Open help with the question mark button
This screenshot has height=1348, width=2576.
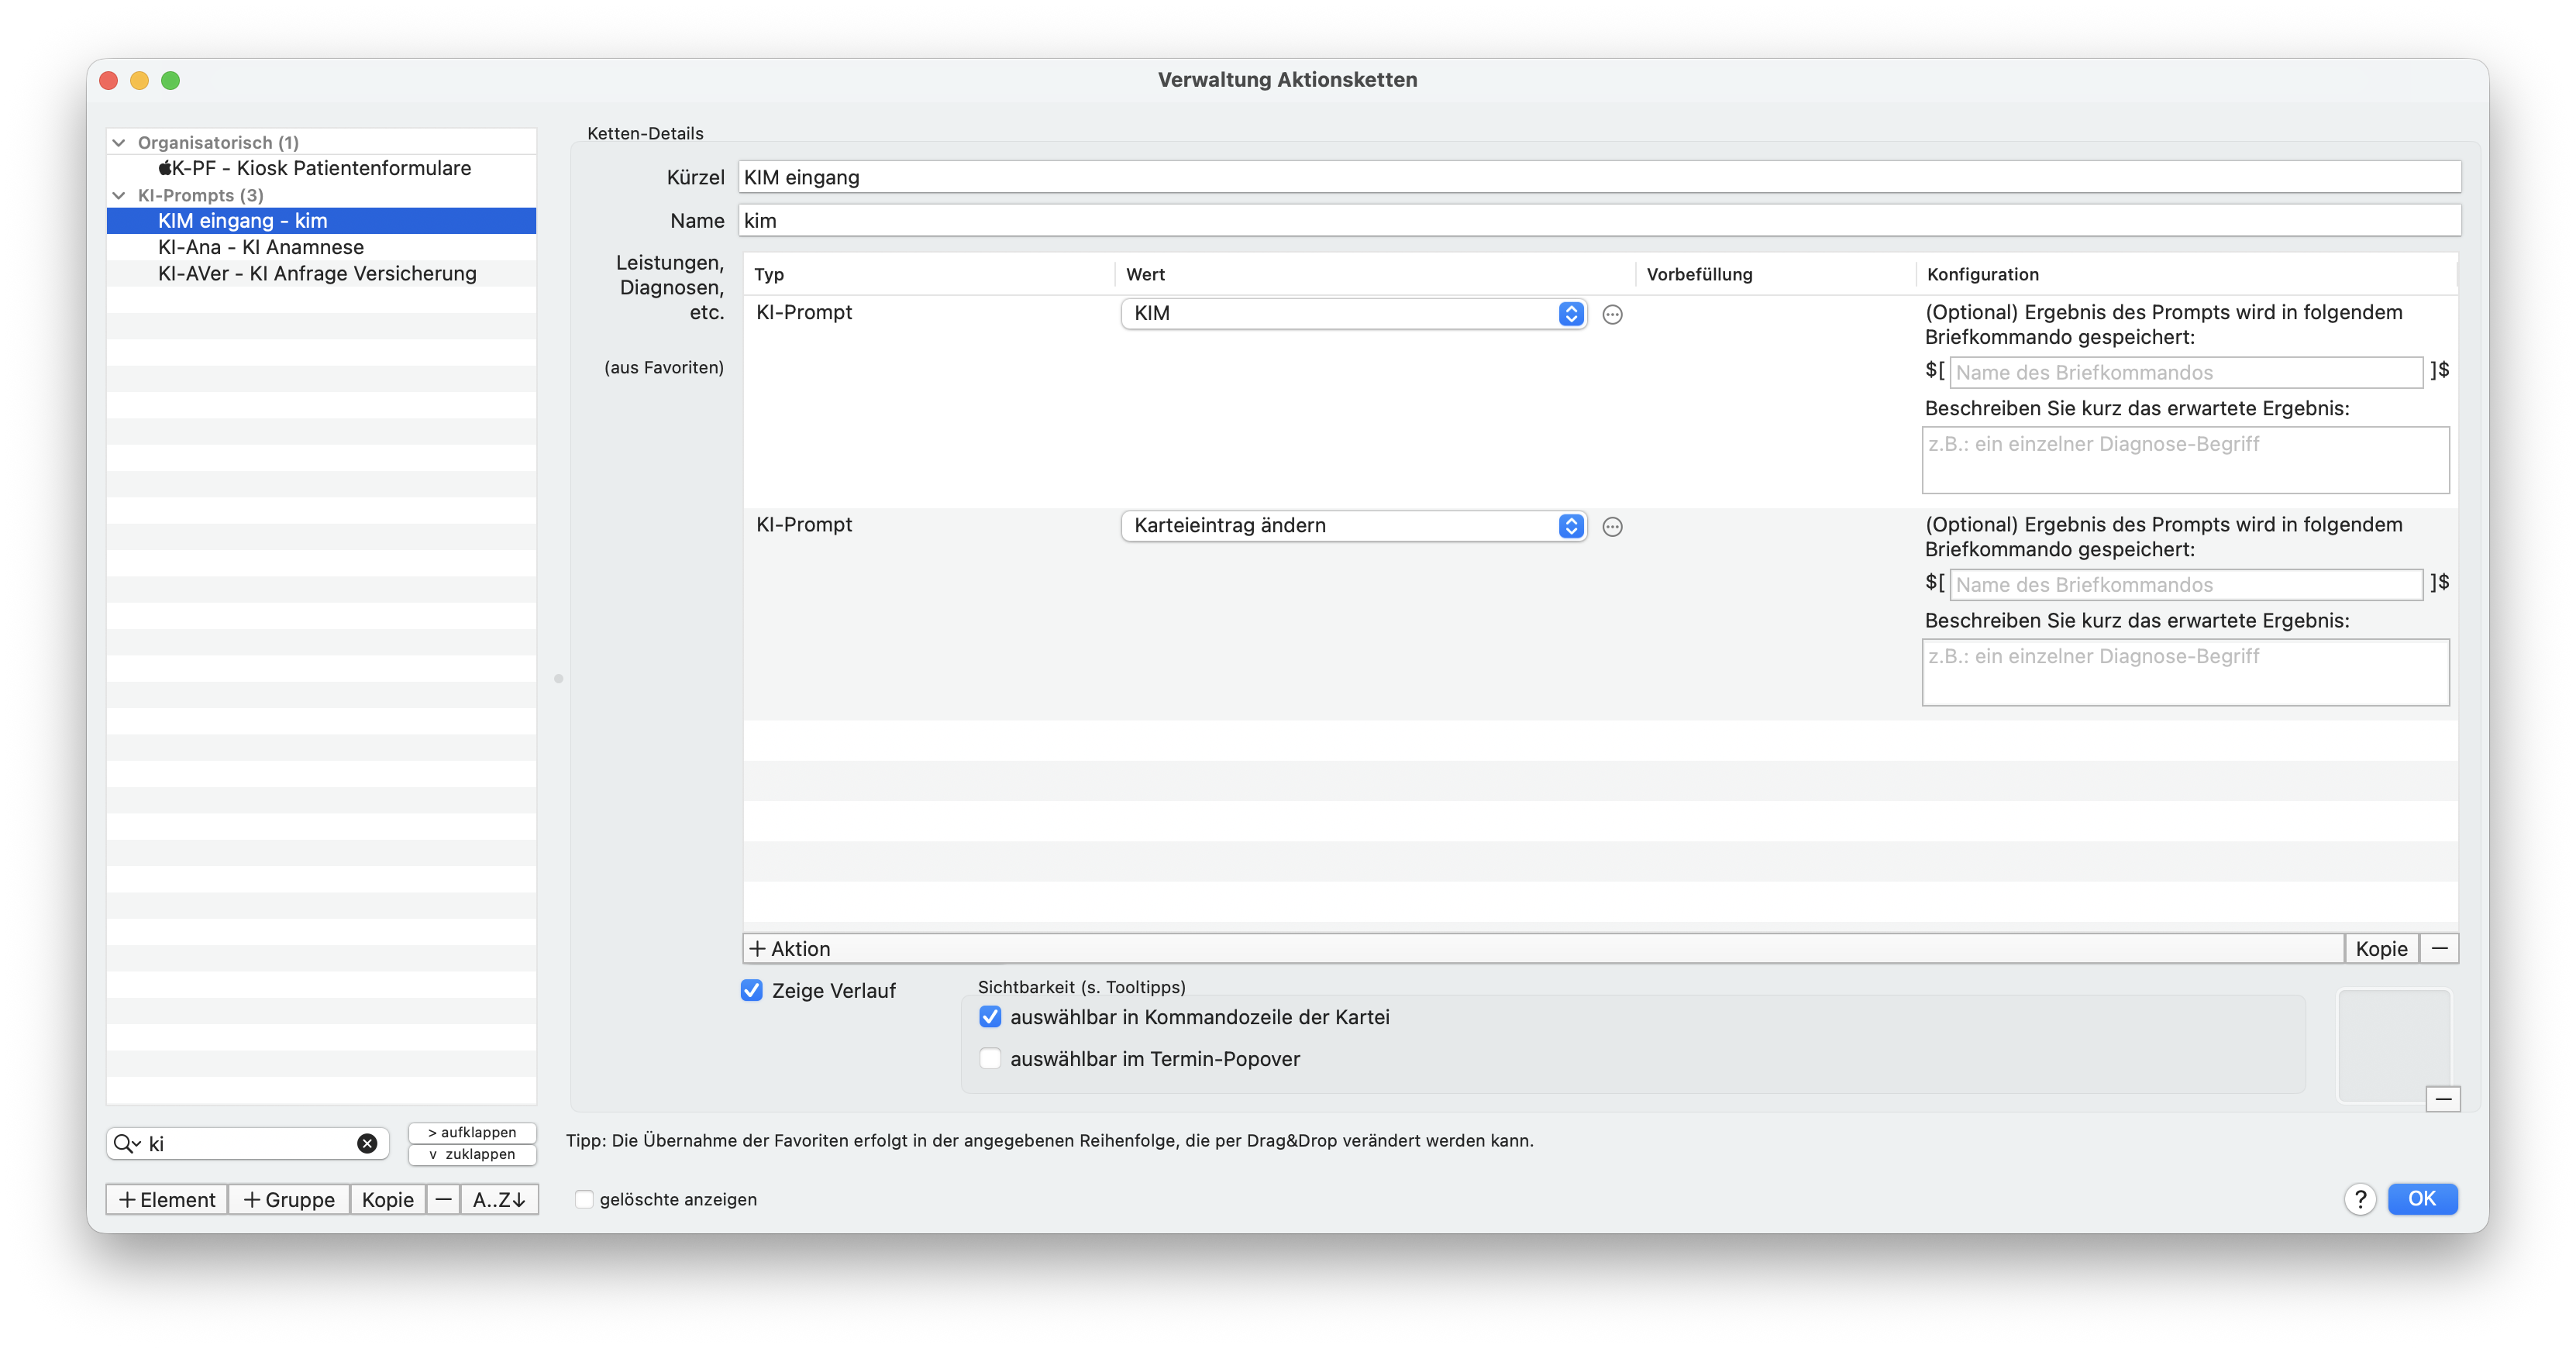(2360, 1198)
